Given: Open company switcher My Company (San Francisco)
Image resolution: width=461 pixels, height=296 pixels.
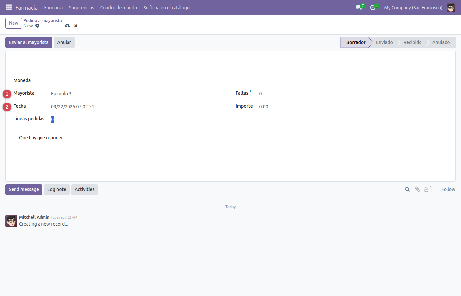Looking at the screenshot, I should (x=413, y=7).
